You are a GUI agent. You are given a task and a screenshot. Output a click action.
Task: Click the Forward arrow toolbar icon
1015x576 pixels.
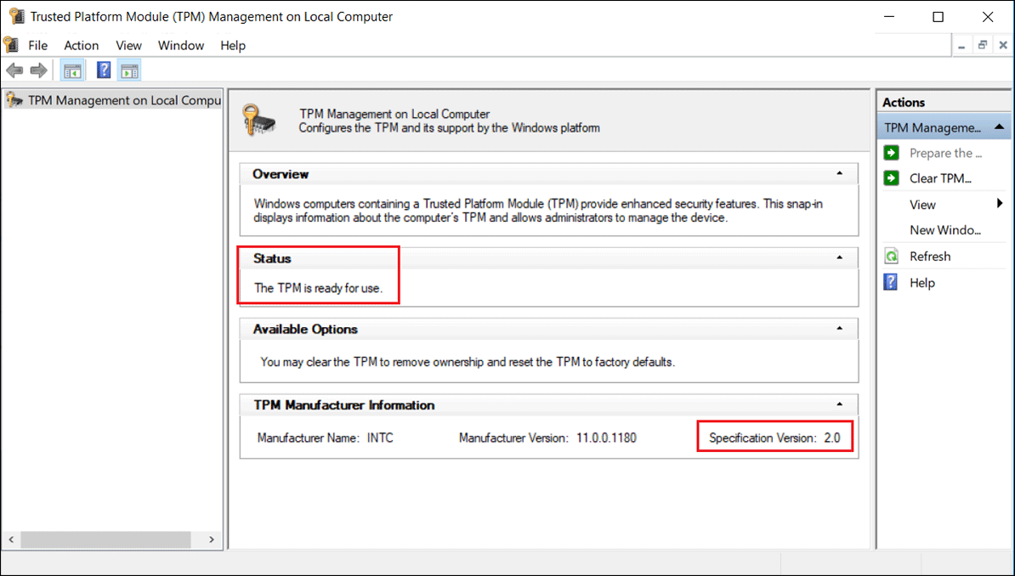39,71
